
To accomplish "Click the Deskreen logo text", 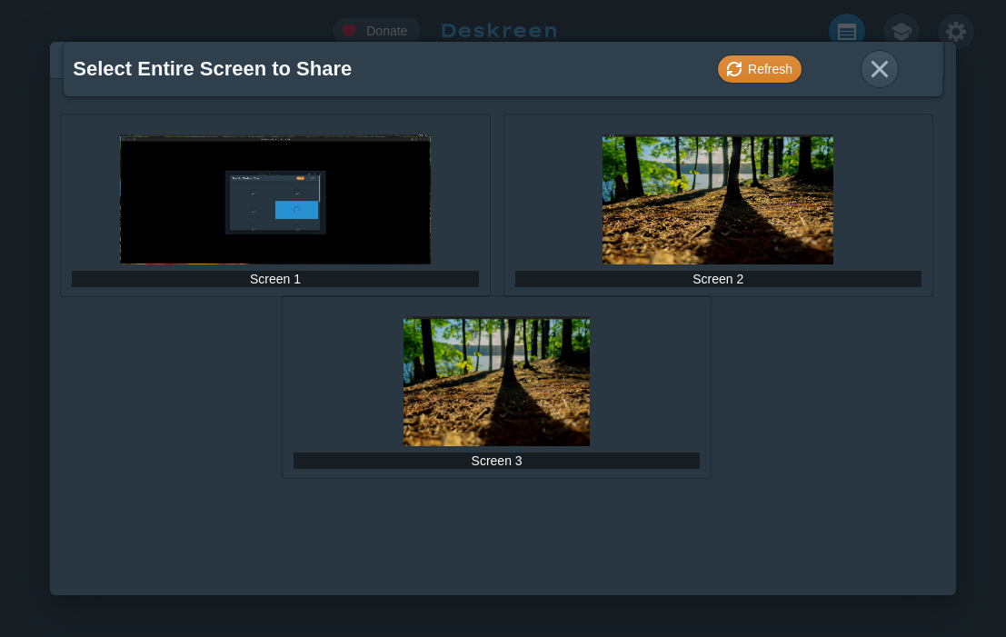I will coord(499,31).
